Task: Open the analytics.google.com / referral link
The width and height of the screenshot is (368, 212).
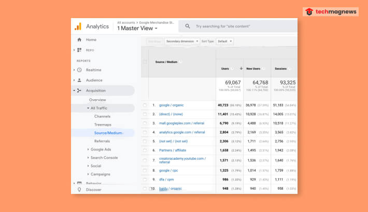Action: [182, 132]
